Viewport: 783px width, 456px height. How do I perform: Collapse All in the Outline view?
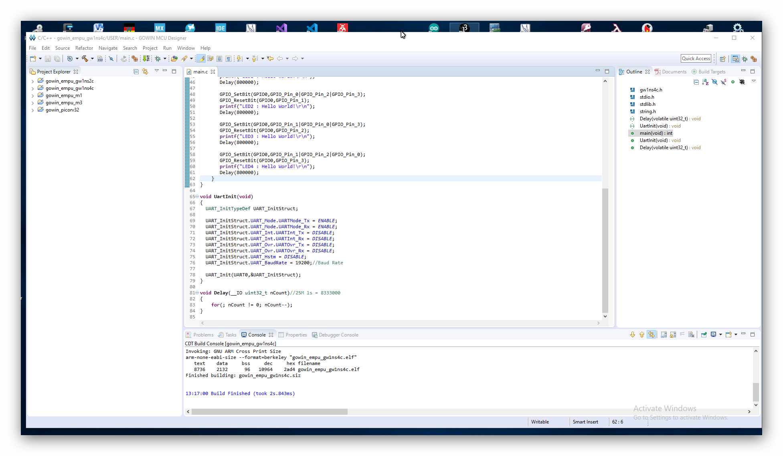click(696, 82)
